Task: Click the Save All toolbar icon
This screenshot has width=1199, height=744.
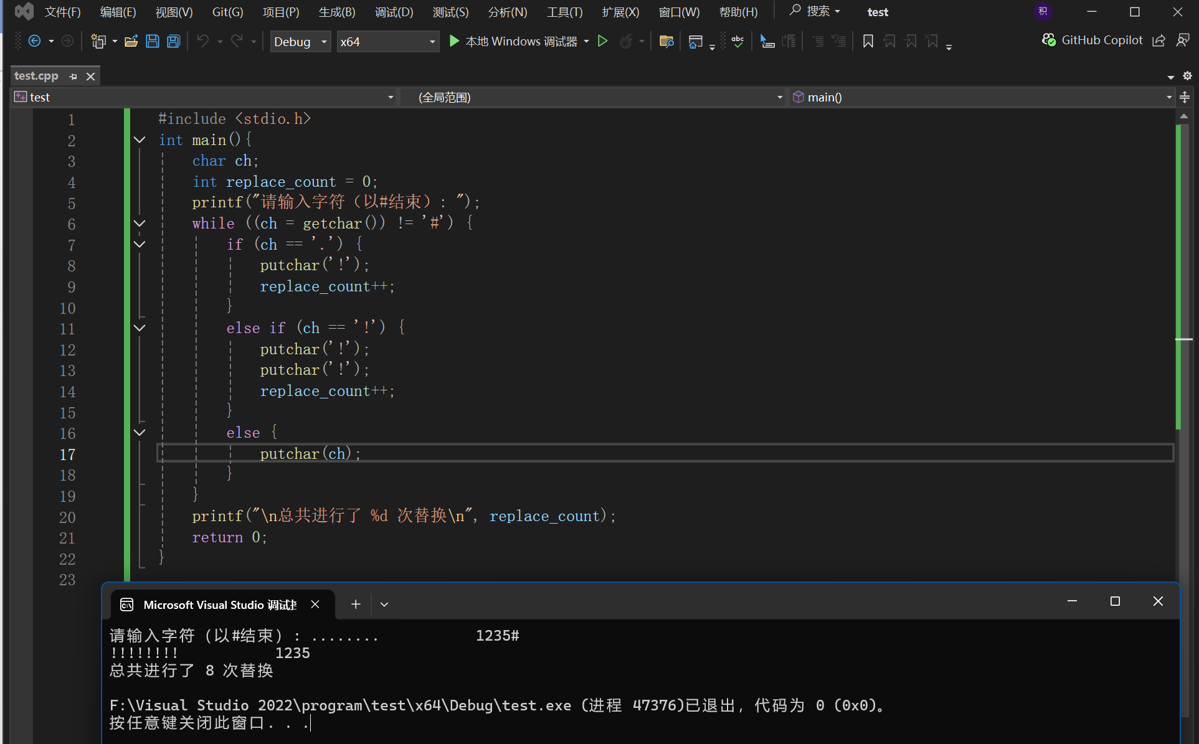Action: coord(174,42)
